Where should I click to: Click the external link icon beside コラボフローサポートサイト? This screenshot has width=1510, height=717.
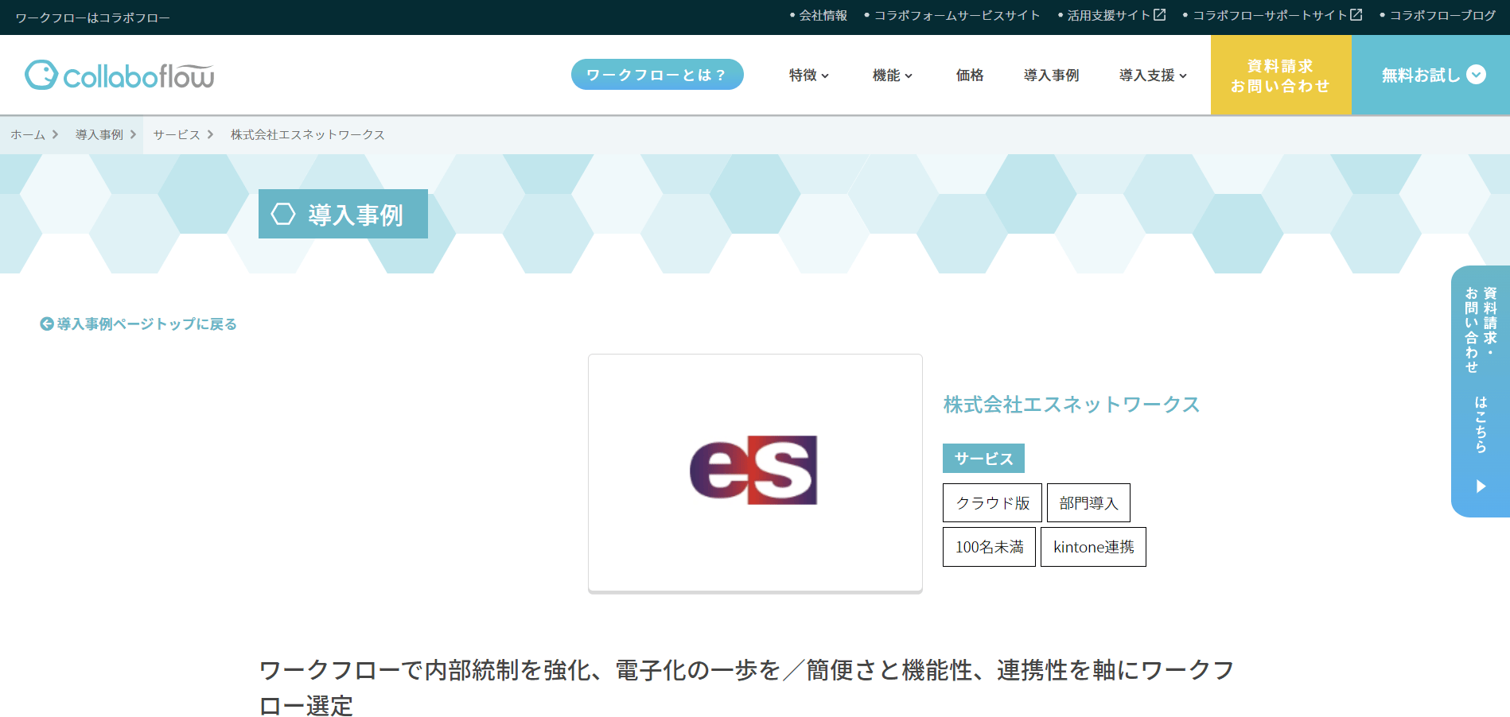[1356, 15]
